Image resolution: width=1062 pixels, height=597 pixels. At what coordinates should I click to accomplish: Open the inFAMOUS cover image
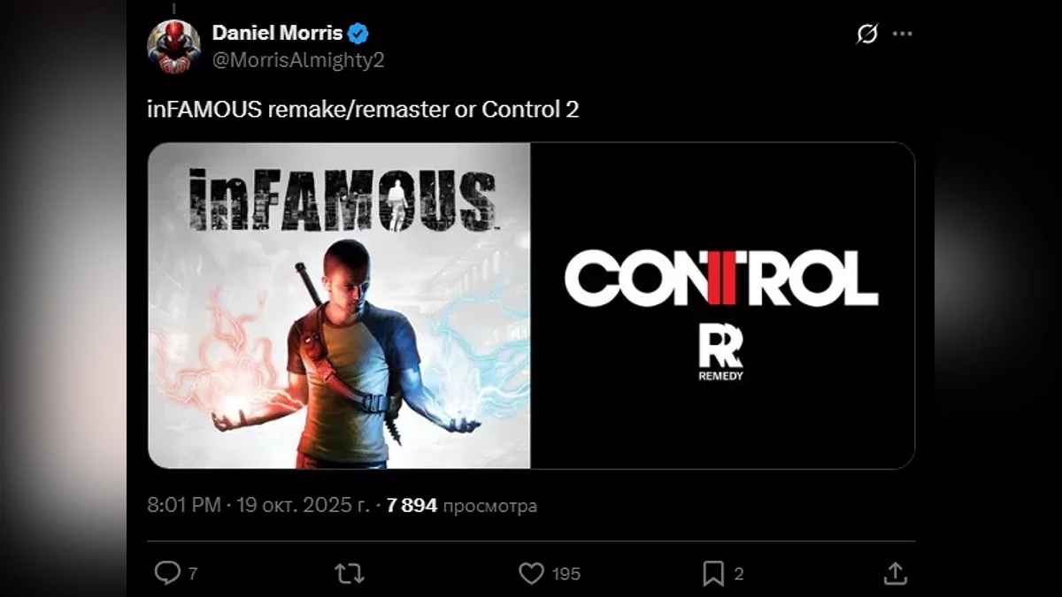[x=339, y=305]
